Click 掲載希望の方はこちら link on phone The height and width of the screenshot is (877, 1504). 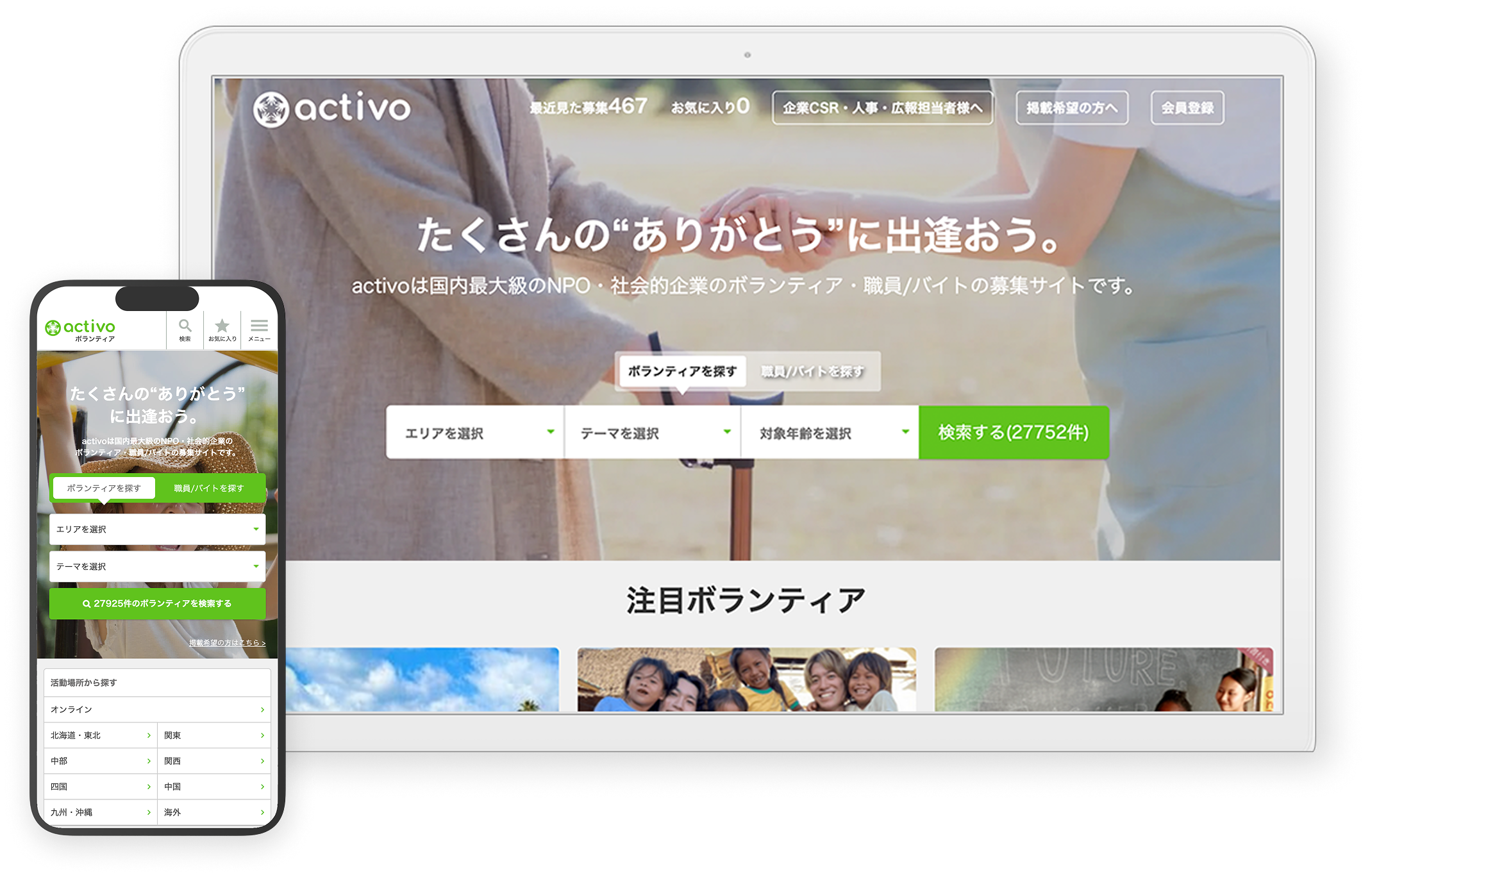[227, 642]
